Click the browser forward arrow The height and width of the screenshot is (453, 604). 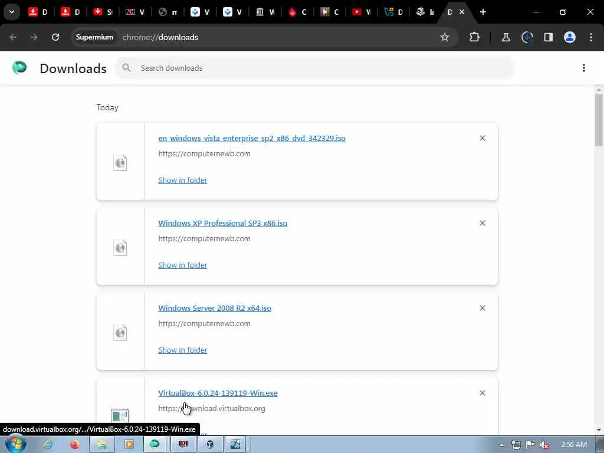(34, 37)
